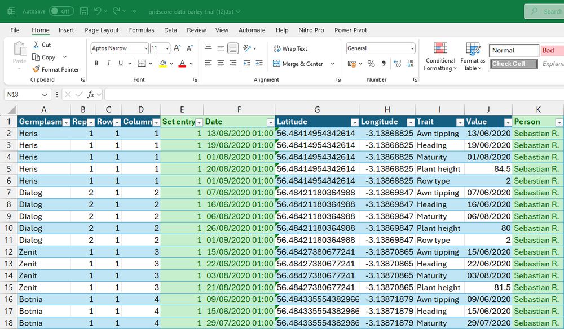Image resolution: width=564 pixels, height=329 pixels.
Task: Switch to the Insert tab
Action: click(66, 30)
